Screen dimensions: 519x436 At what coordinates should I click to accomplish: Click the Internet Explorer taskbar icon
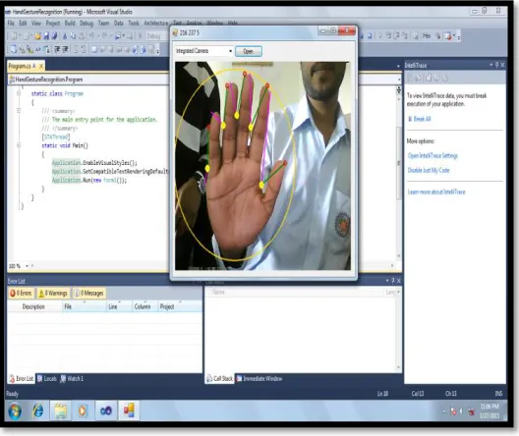38,410
